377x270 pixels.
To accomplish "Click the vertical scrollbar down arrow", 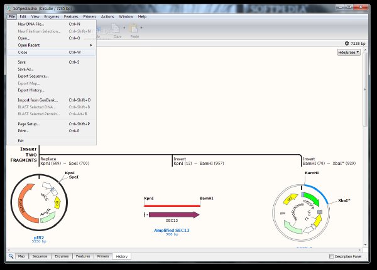I will click(x=365, y=245).
